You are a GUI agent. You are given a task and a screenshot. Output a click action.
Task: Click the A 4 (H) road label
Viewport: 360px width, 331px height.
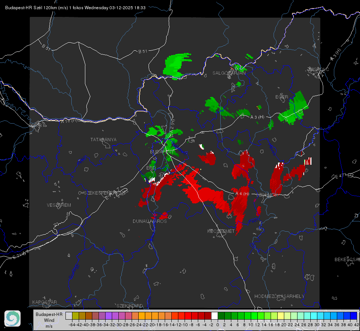point(242,194)
